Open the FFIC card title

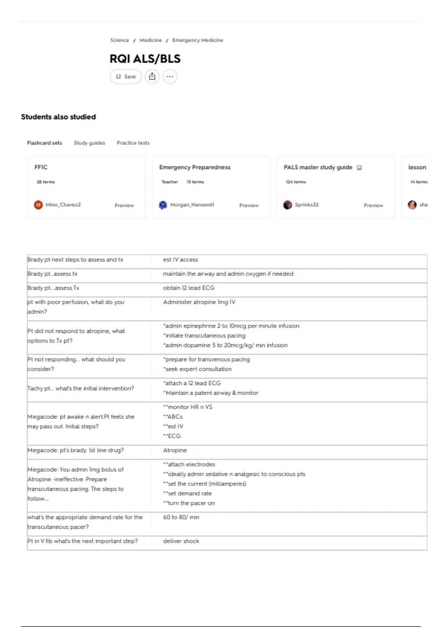click(41, 167)
